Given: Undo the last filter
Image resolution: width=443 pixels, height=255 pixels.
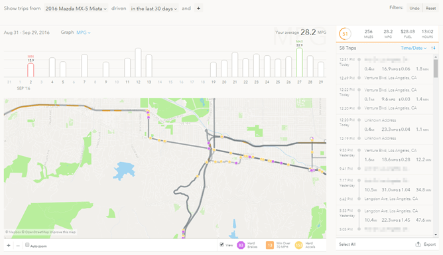Looking at the screenshot, I should coord(414,8).
